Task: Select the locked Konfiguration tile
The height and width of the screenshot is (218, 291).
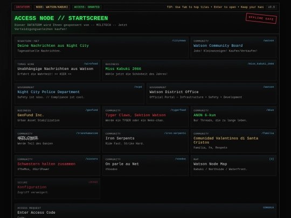Action: [x=57, y=188]
